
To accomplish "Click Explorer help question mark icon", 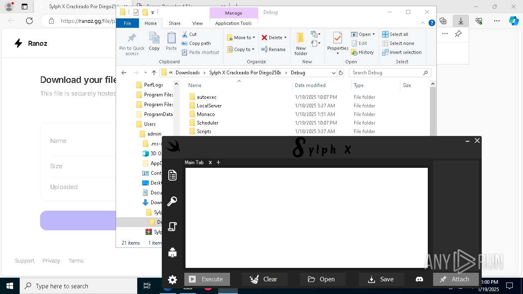I will (x=431, y=23).
